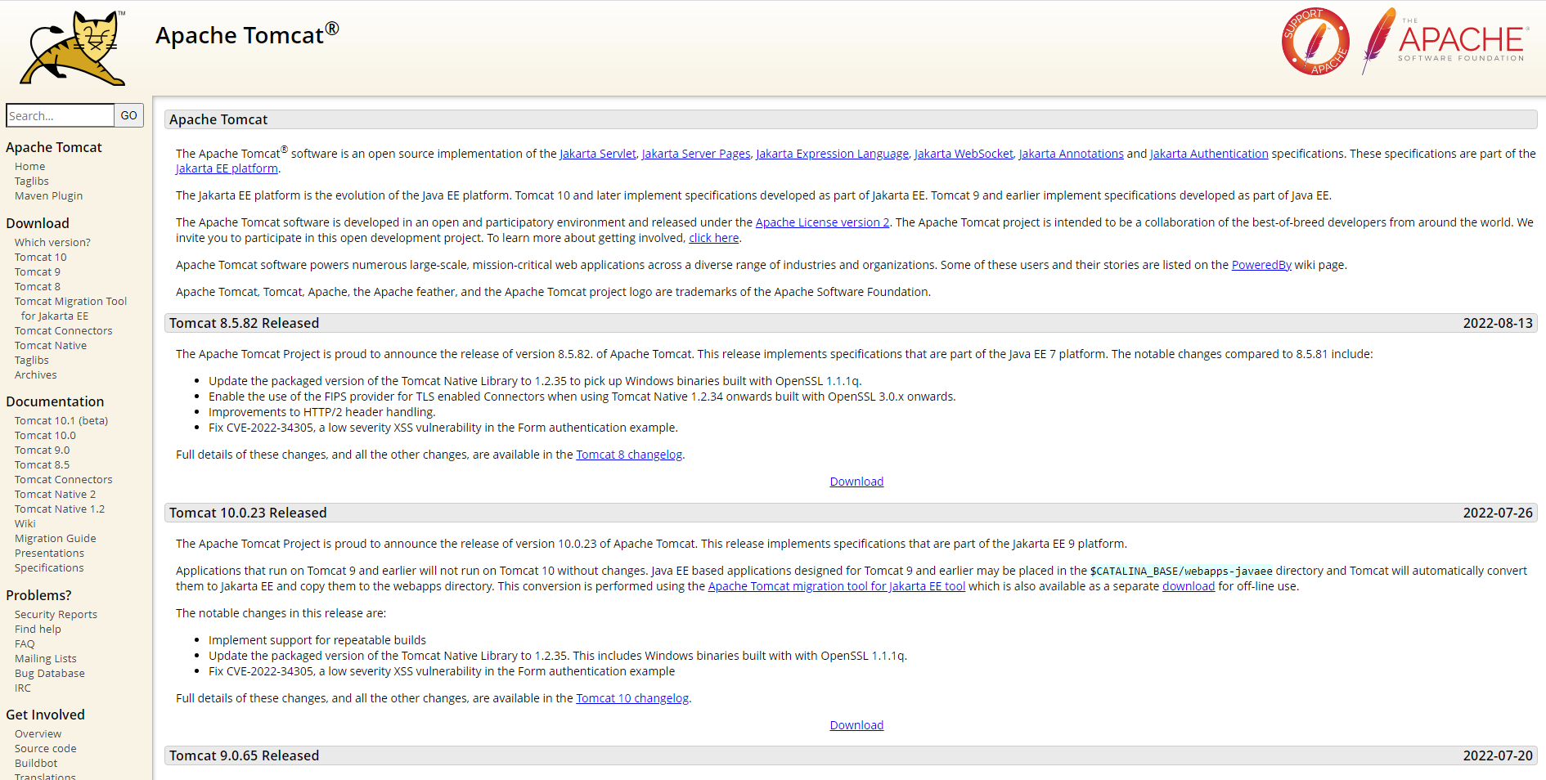Click the GO search button
Screen dimensions: 1546x780
tap(129, 115)
